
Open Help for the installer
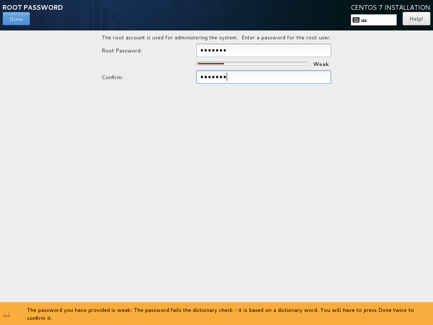click(x=416, y=19)
